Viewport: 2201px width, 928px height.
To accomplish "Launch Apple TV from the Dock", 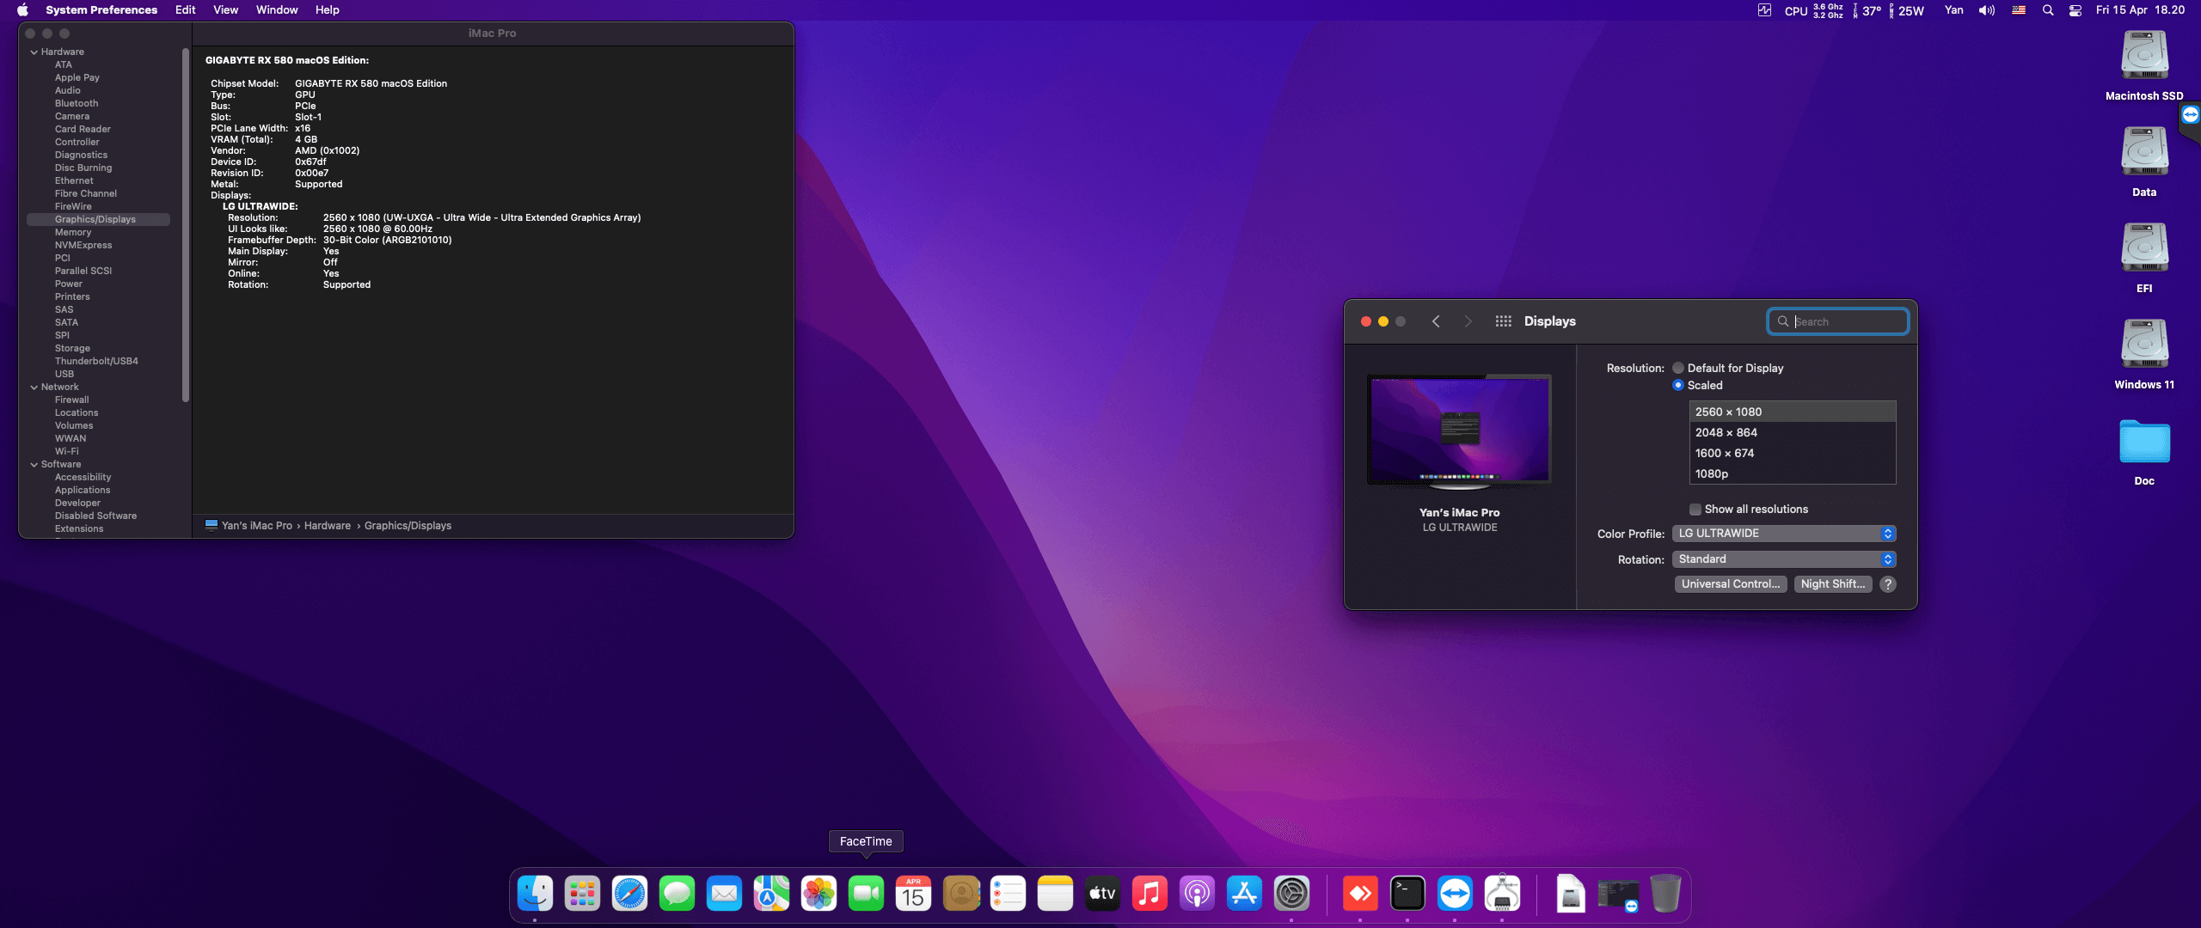I will (1102, 894).
